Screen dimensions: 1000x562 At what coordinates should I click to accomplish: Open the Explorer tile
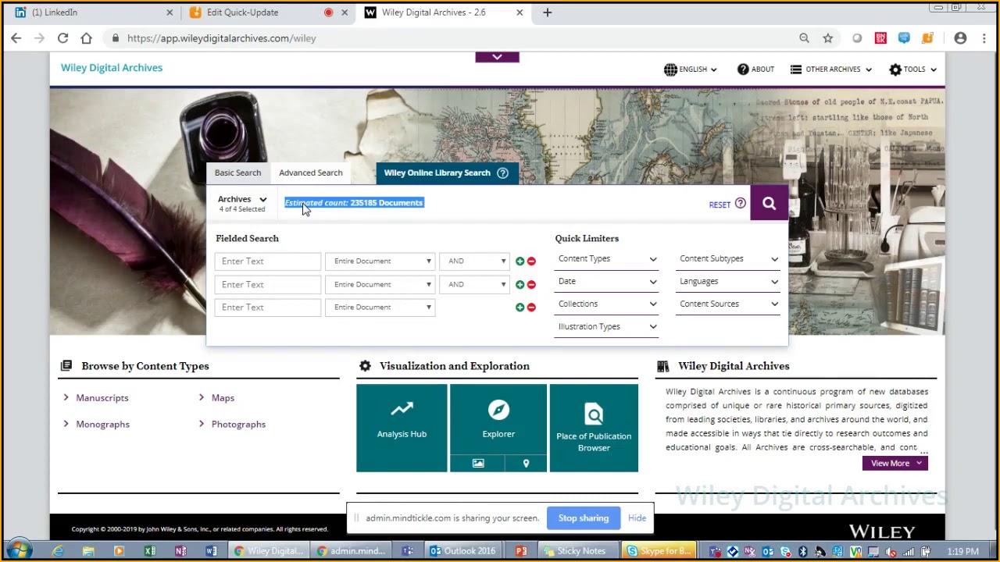[498, 419]
